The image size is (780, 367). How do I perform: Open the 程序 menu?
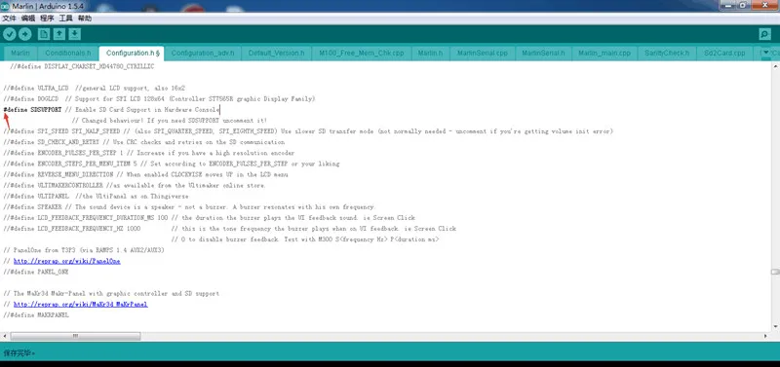47,18
